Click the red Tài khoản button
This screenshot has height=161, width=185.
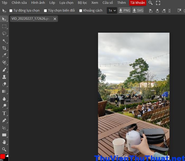click(x=138, y=3)
